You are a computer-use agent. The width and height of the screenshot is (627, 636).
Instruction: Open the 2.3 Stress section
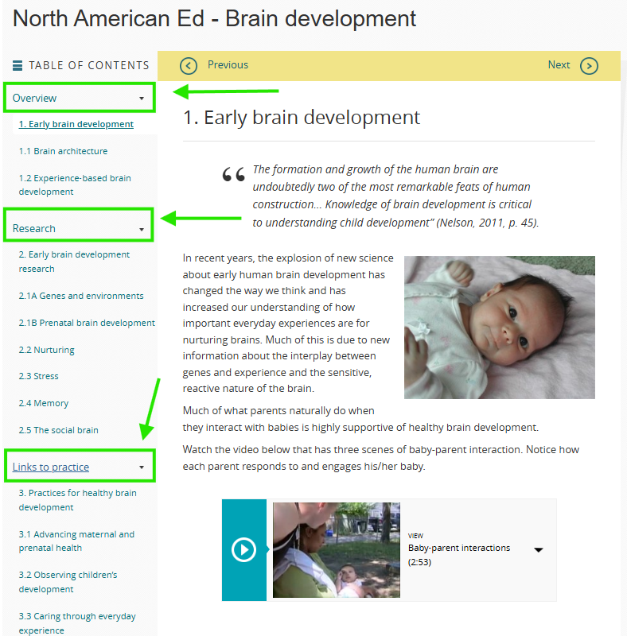(38, 376)
